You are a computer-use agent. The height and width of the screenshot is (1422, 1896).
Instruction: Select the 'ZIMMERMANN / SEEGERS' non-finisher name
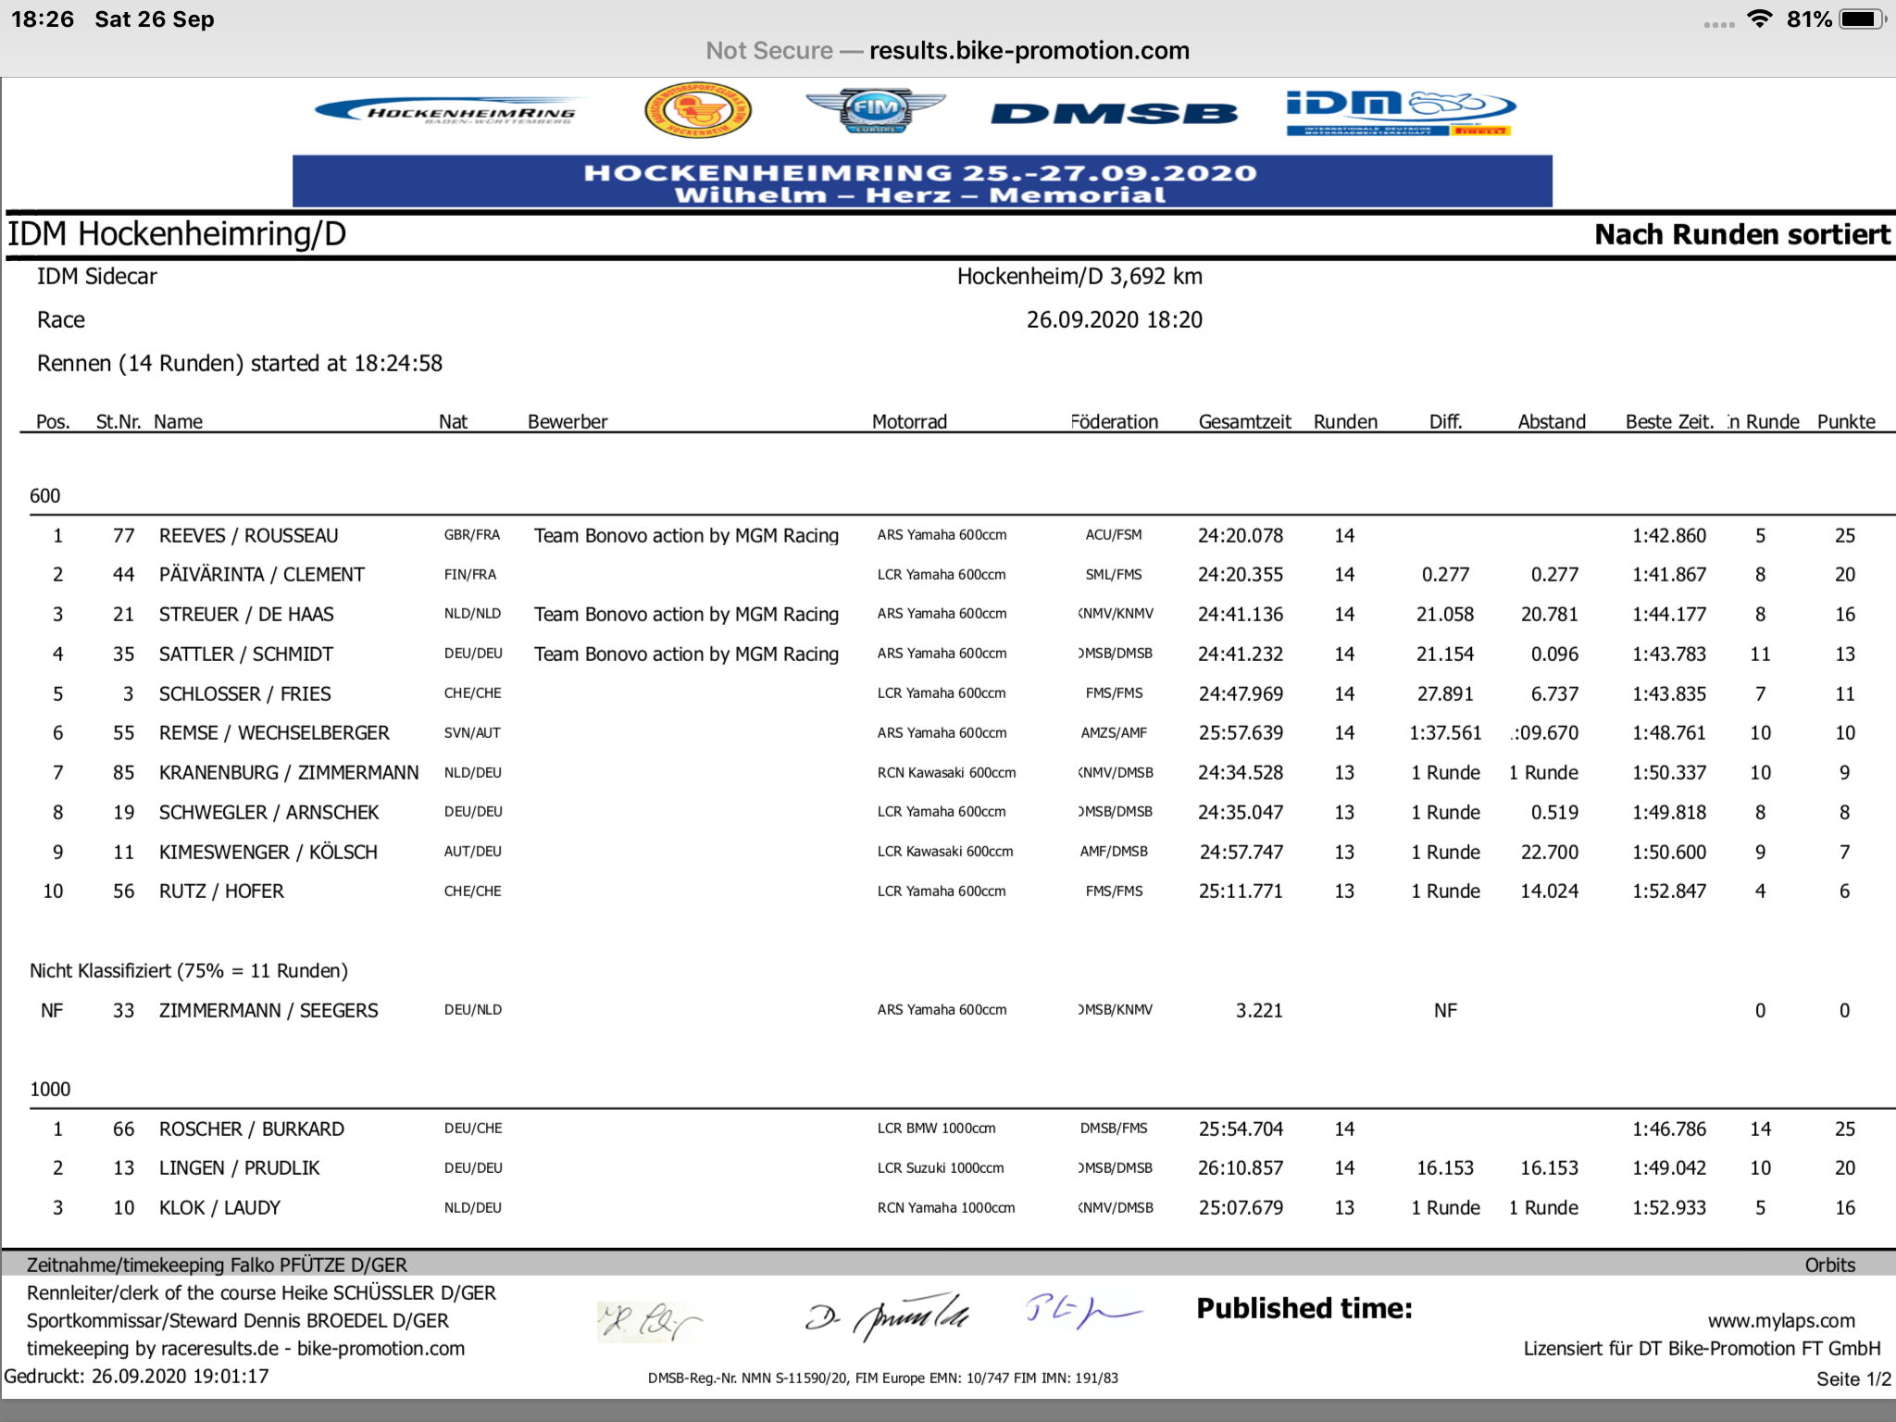point(268,1010)
